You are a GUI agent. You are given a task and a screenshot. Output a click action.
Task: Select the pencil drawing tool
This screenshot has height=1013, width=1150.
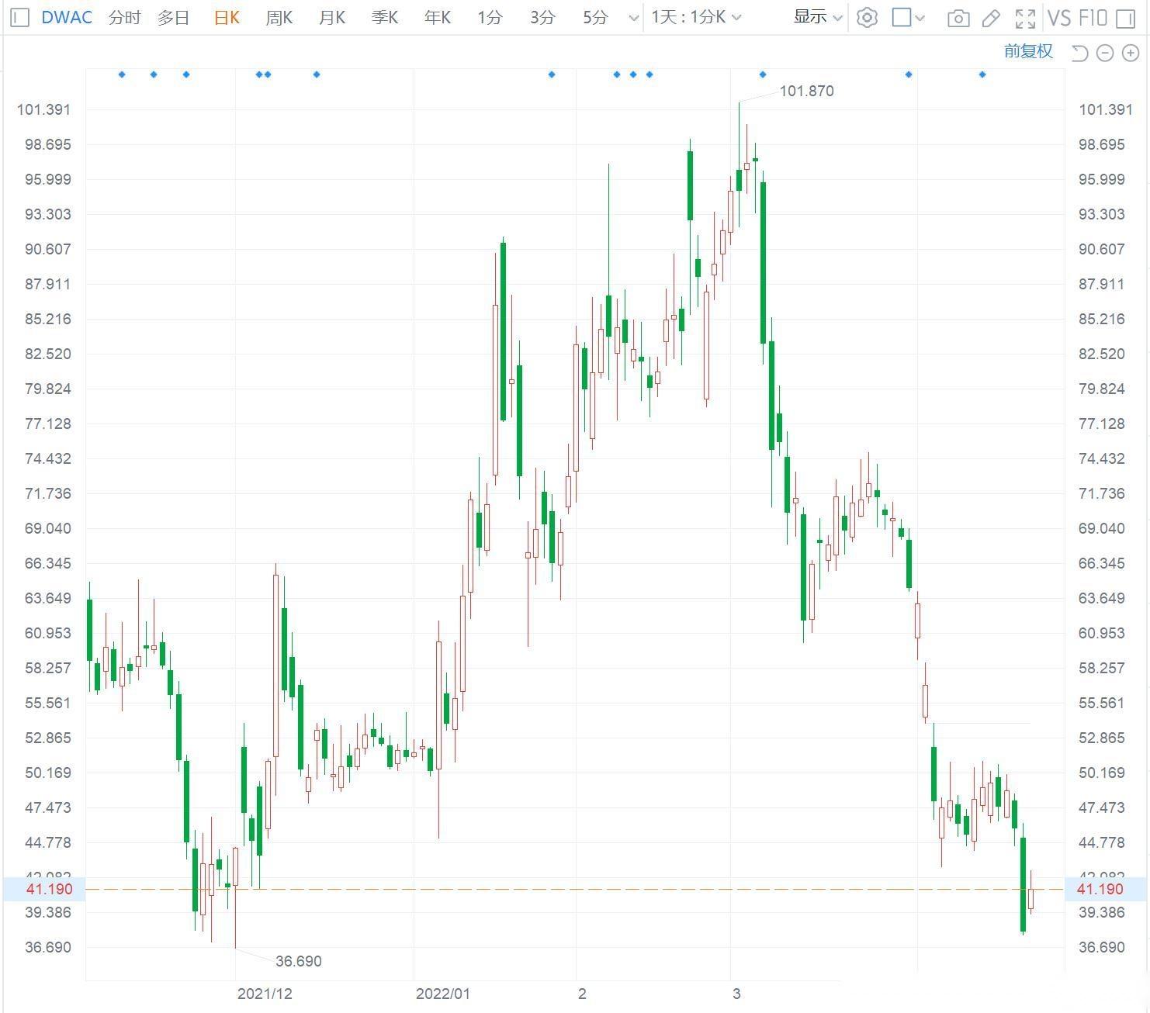(x=991, y=18)
